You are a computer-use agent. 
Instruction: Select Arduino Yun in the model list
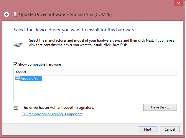(x=31, y=79)
